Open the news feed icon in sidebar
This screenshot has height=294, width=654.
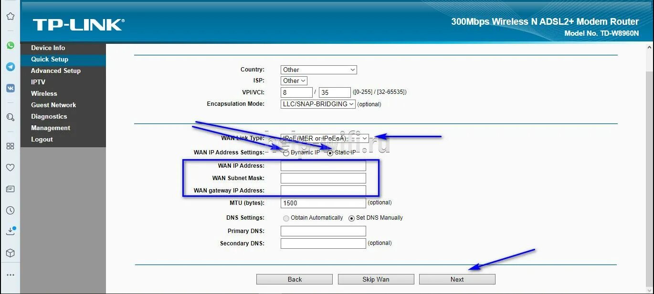pyautogui.click(x=10, y=189)
